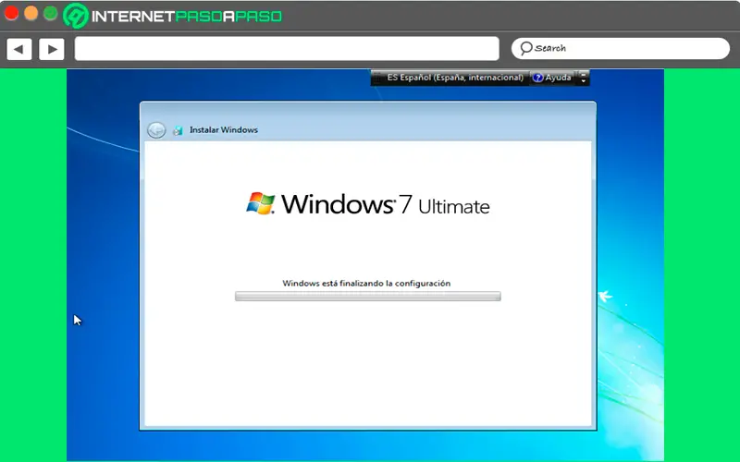Click the round back arrow in Instalar Windows
The height and width of the screenshot is (462, 740).
pyautogui.click(x=156, y=130)
